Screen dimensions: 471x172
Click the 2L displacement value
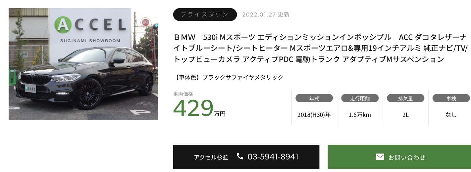pos(405,115)
